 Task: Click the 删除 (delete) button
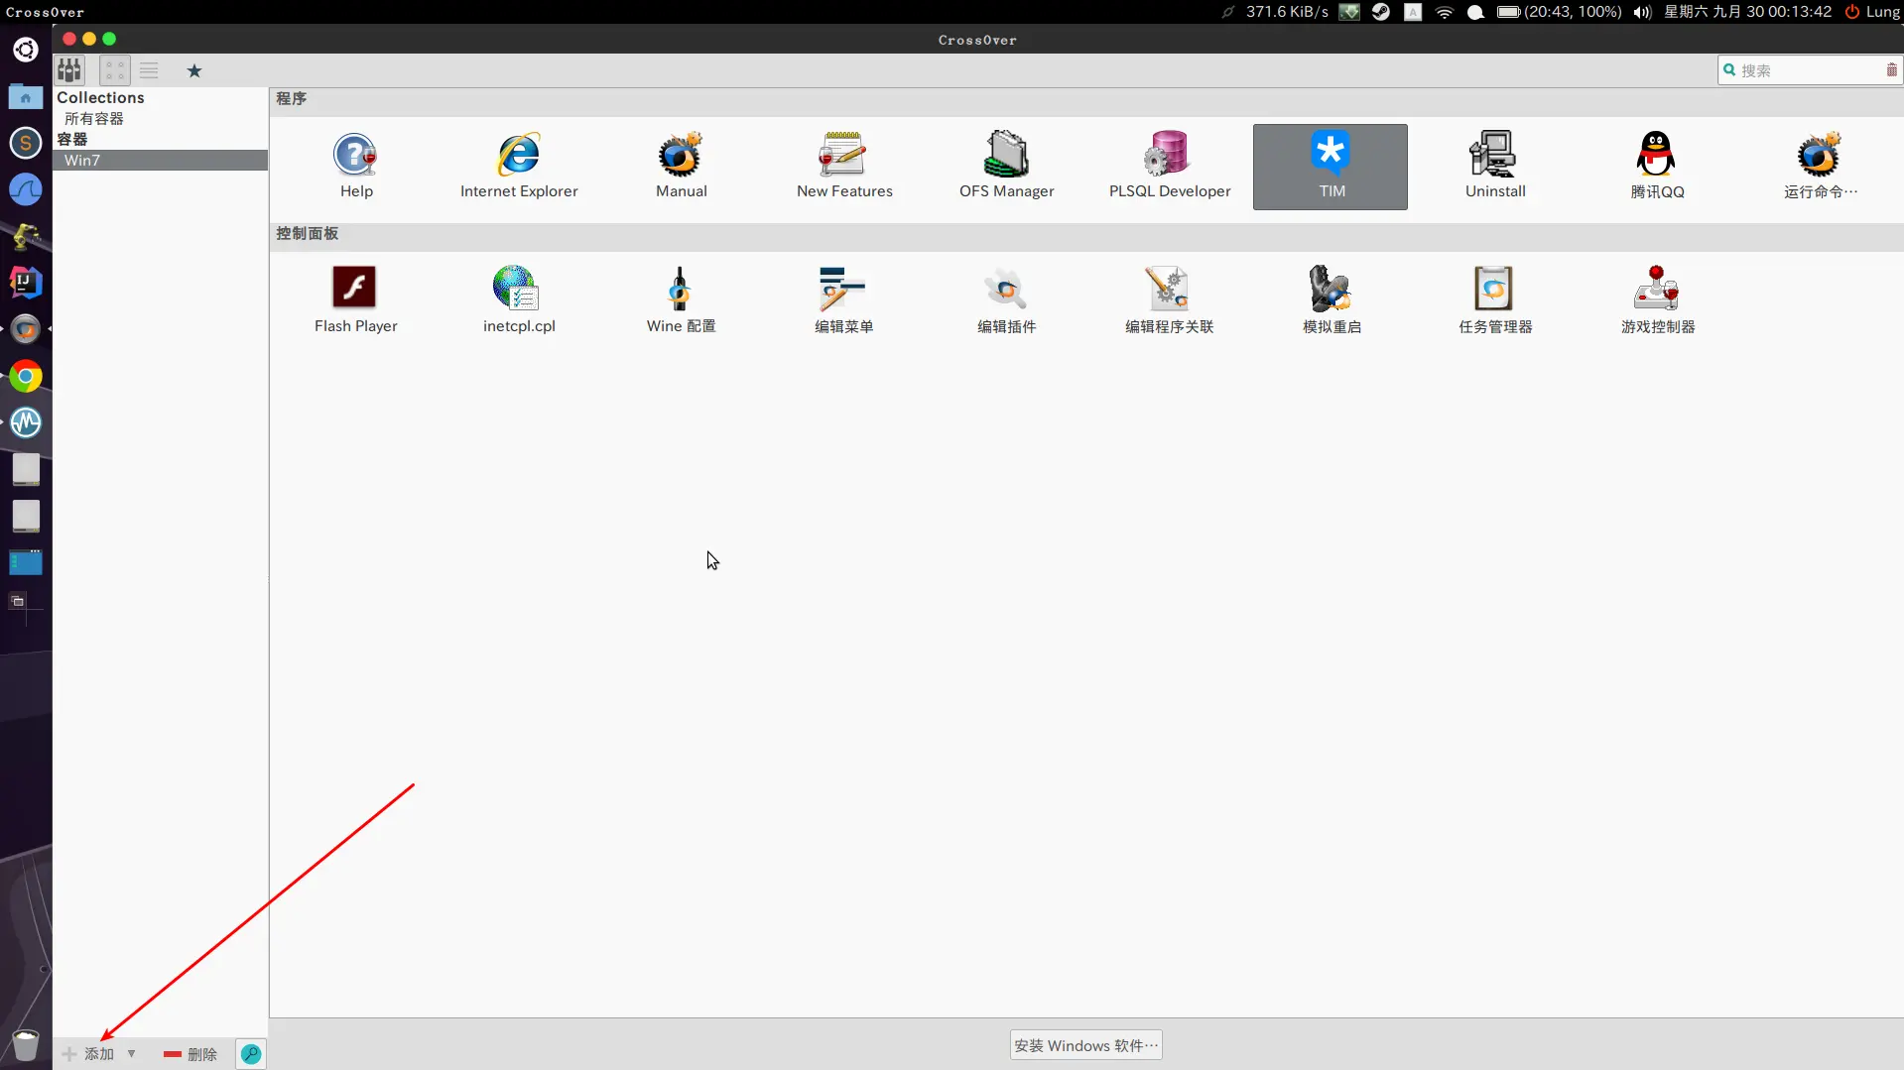(190, 1054)
